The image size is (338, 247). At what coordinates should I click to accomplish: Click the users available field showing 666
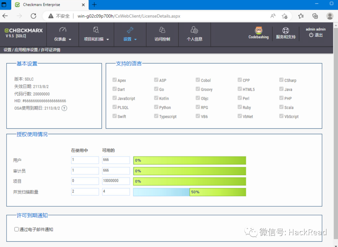[x=116, y=160]
